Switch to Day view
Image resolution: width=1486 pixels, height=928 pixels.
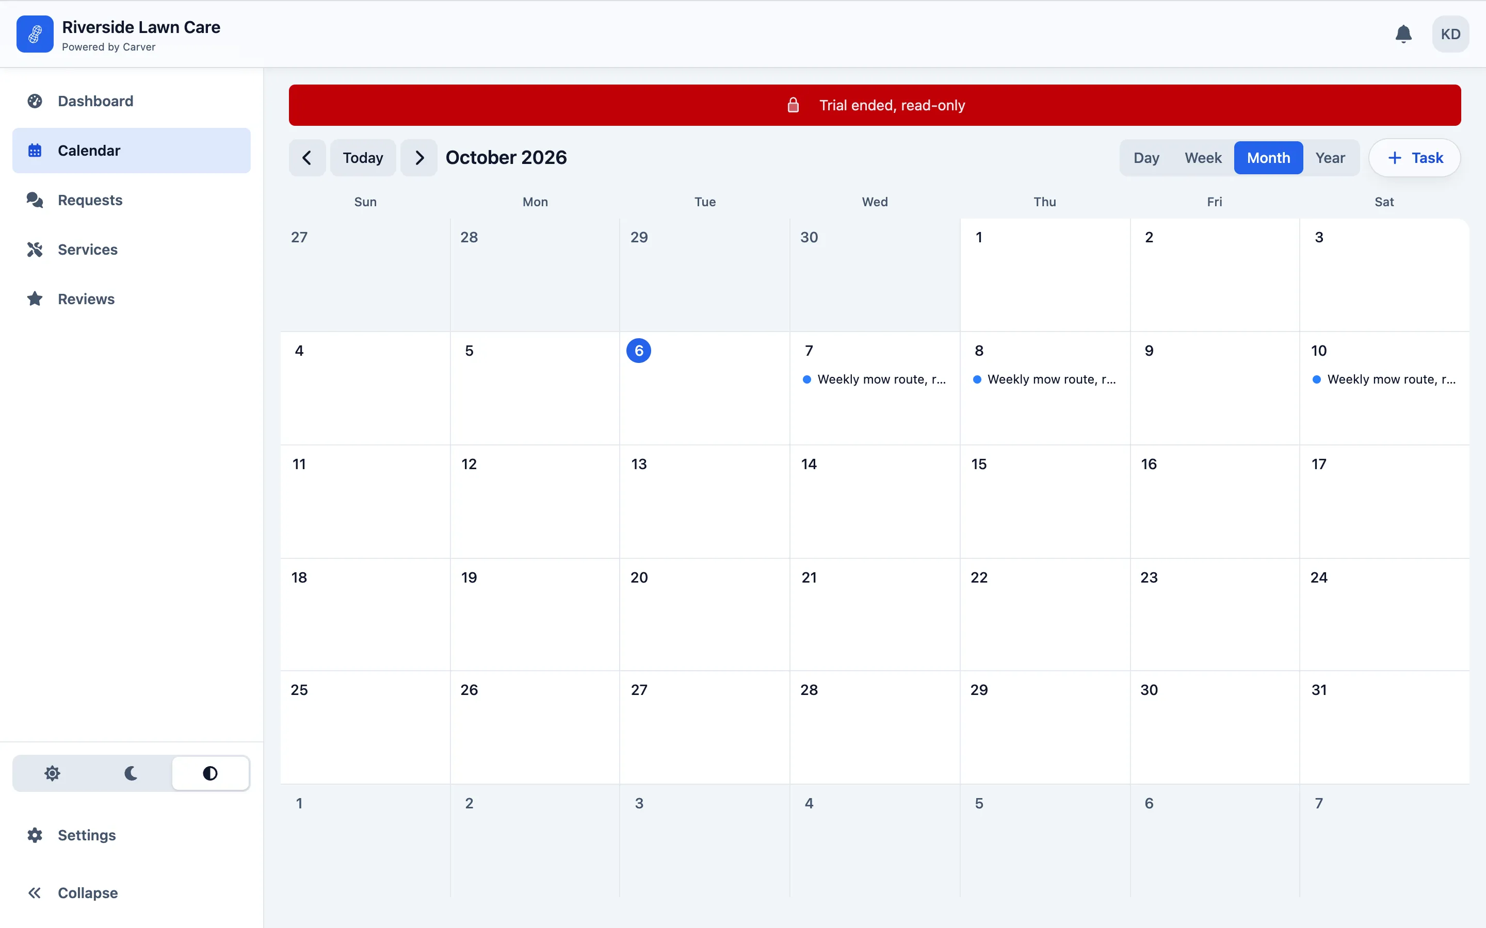coord(1146,158)
